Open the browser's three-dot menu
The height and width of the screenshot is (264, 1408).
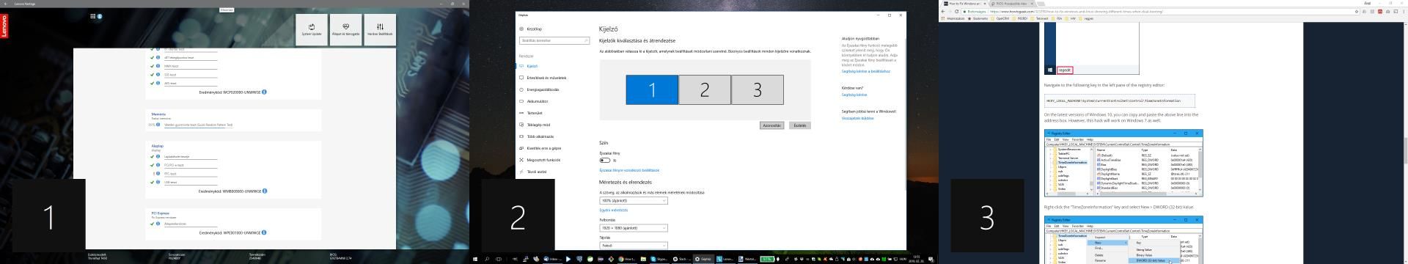tap(1404, 12)
